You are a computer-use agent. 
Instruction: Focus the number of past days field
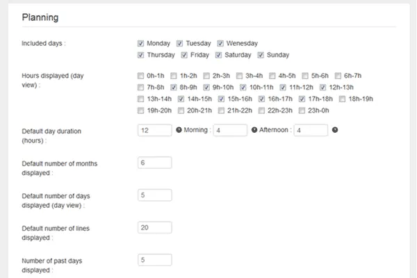point(155,260)
